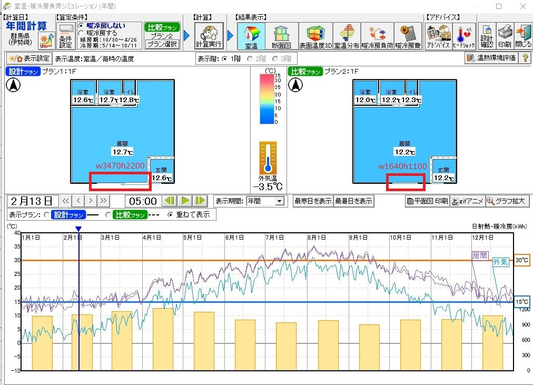Open the 条件設定 condition settings icon
The image size is (533, 385).
(66, 36)
